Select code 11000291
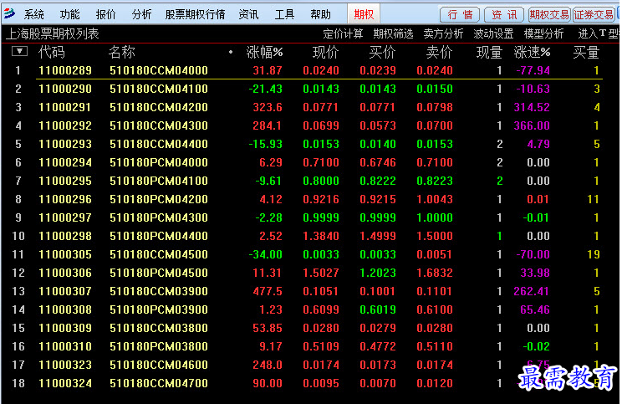 pos(65,107)
